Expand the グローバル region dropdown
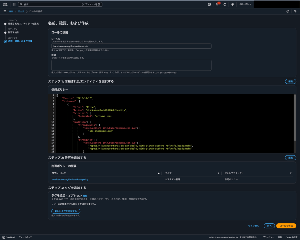 [x=245, y=4]
